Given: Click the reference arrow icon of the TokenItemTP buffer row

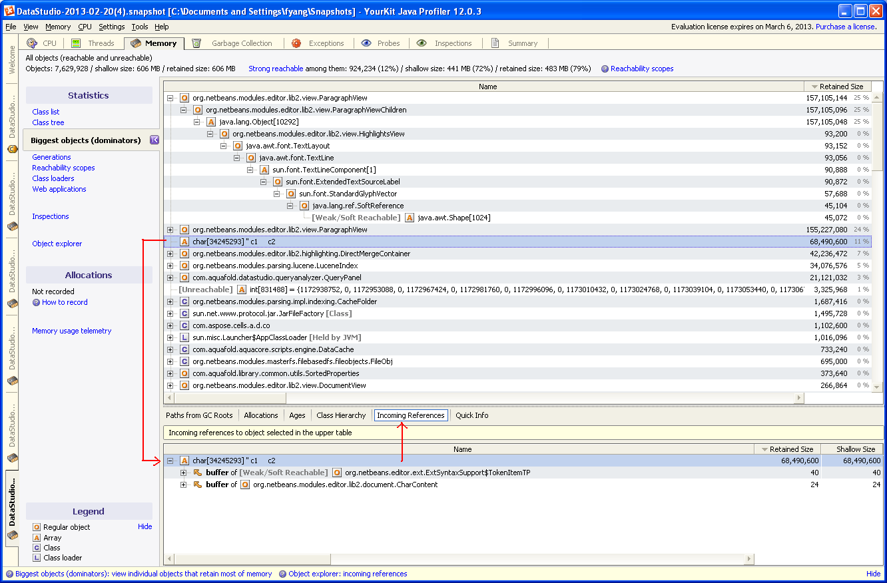Looking at the screenshot, I should click(x=198, y=473).
